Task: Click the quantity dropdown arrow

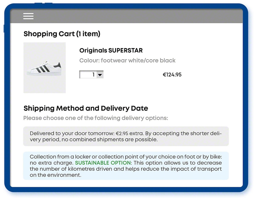Action: (x=100, y=74)
